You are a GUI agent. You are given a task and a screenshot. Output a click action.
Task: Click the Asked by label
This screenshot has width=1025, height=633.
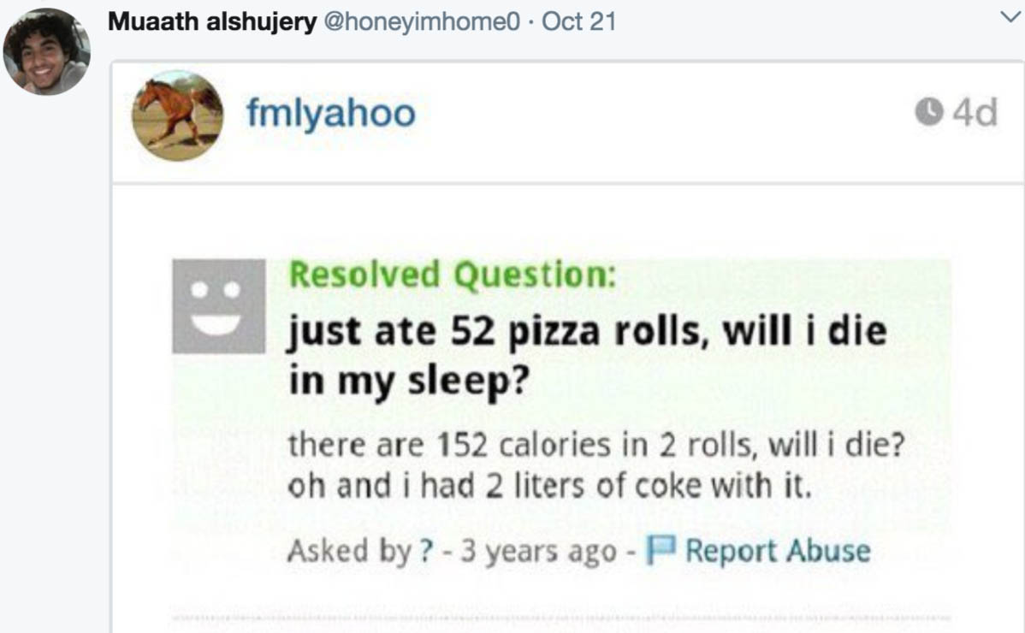pos(348,550)
